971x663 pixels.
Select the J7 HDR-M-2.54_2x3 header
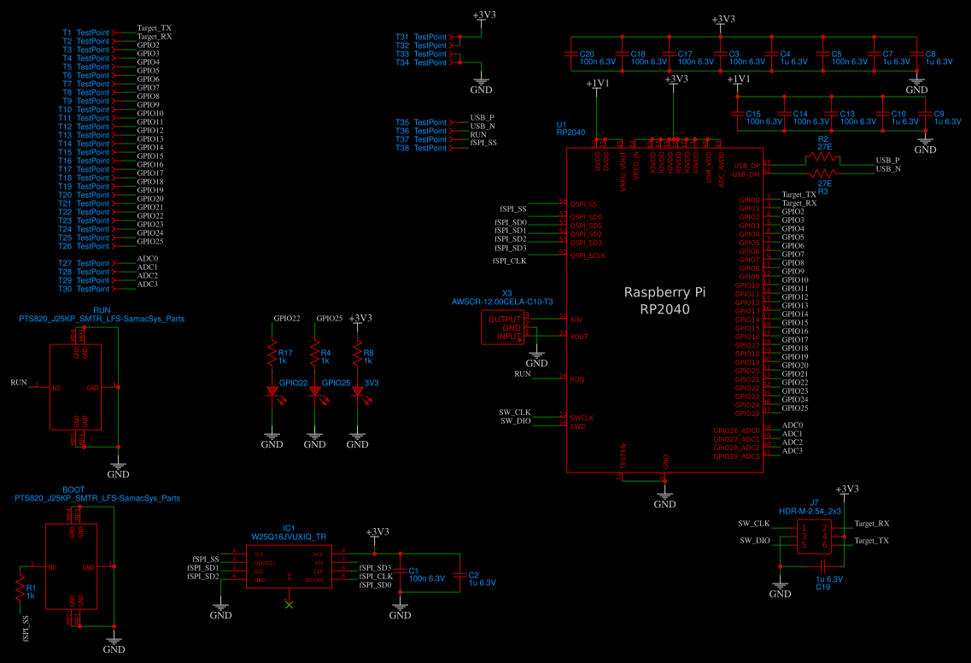coord(815,537)
